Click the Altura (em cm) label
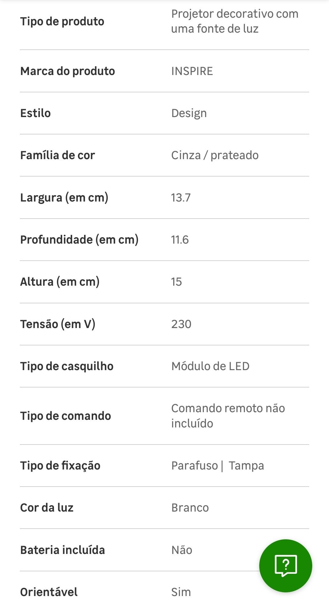This screenshot has height=607, width=329. pyautogui.click(x=60, y=282)
